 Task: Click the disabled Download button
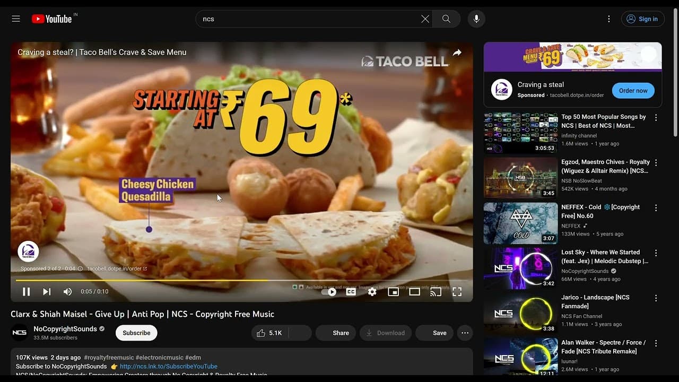point(386,333)
